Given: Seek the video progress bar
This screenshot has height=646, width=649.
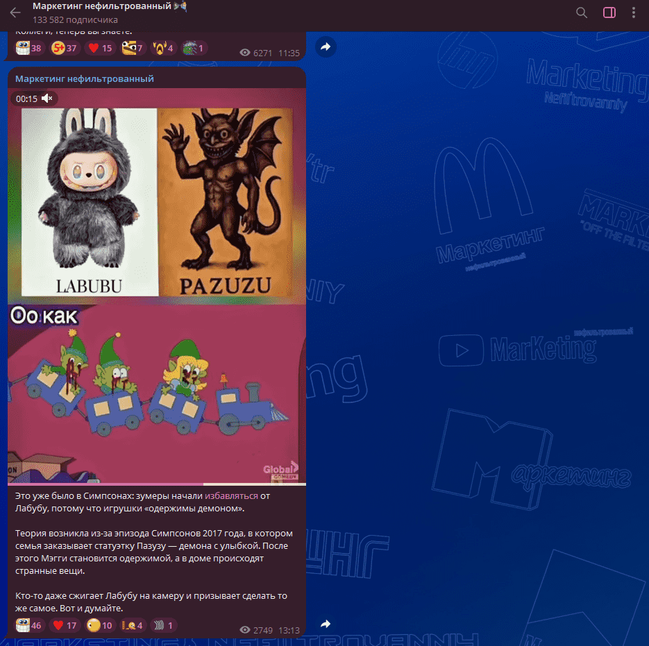Looking at the screenshot, I should pyautogui.click(x=157, y=484).
